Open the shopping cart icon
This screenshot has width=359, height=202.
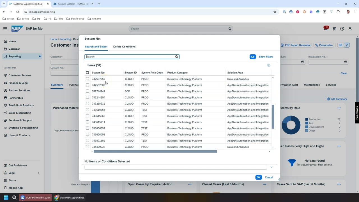pos(334,29)
